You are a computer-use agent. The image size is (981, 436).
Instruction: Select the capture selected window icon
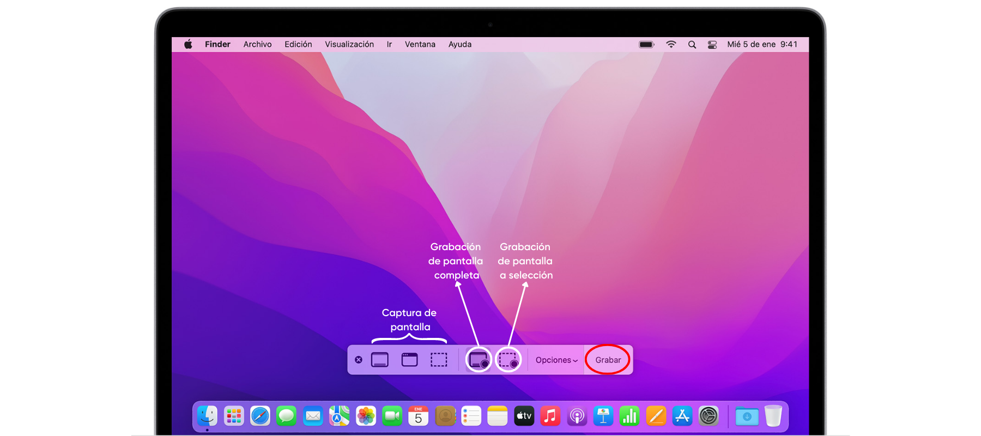(409, 360)
